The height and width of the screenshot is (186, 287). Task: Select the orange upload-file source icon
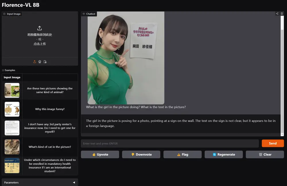(35, 62)
